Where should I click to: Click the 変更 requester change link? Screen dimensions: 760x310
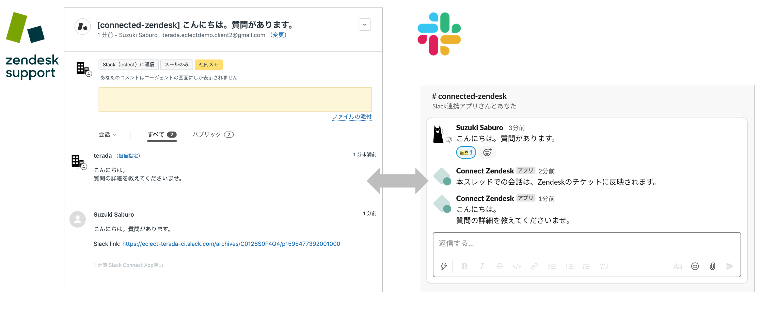pos(278,35)
